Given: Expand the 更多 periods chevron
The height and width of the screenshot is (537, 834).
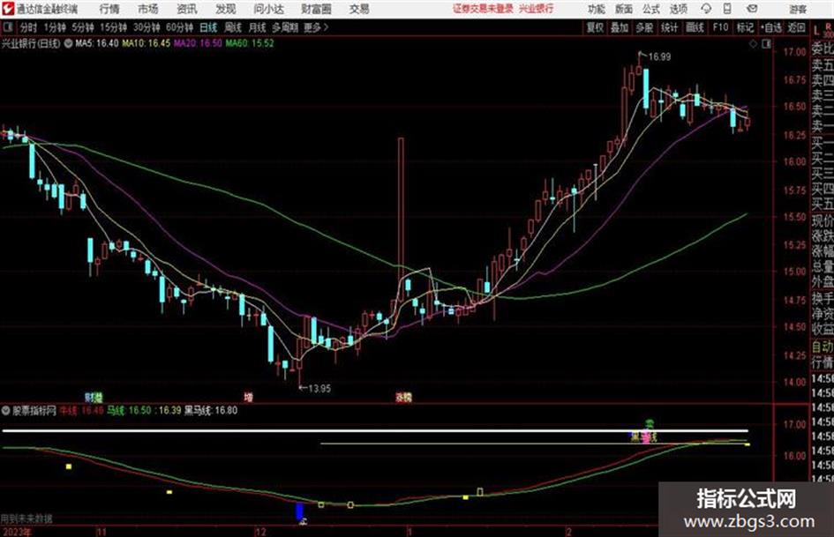Looking at the screenshot, I should tap(317, 27).
